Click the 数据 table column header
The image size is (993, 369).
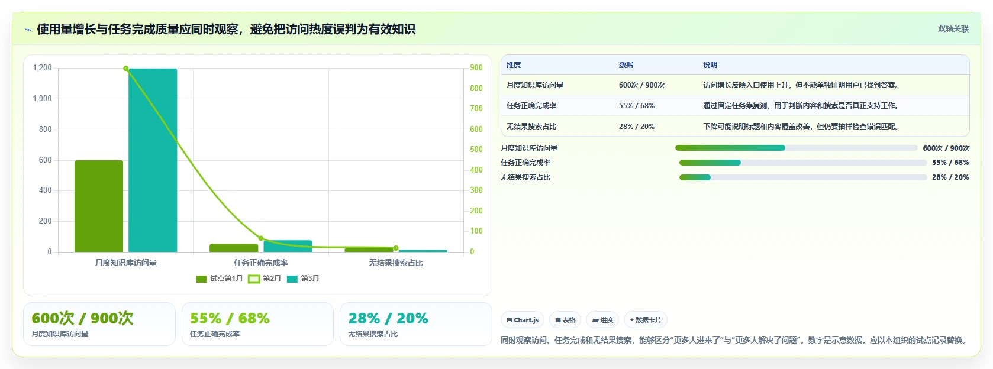(x=626, y=65)
